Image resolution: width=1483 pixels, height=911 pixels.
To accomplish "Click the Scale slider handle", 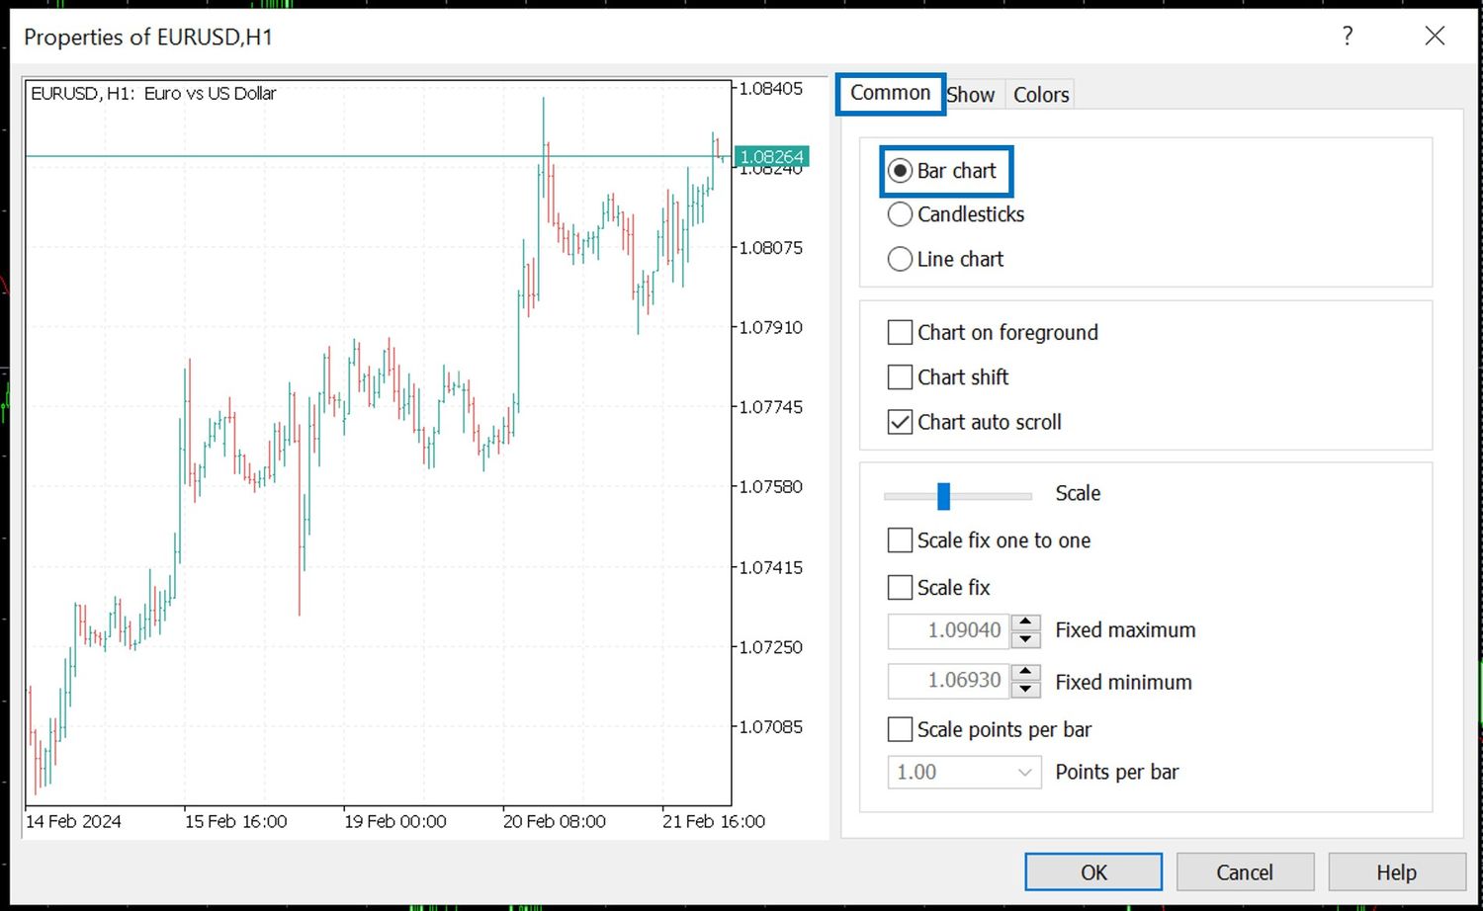I will coord(943,496).
